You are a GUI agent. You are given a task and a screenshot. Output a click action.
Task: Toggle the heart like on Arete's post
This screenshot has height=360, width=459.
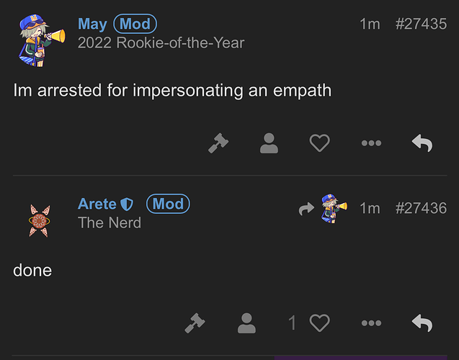[x=319, y=323]
